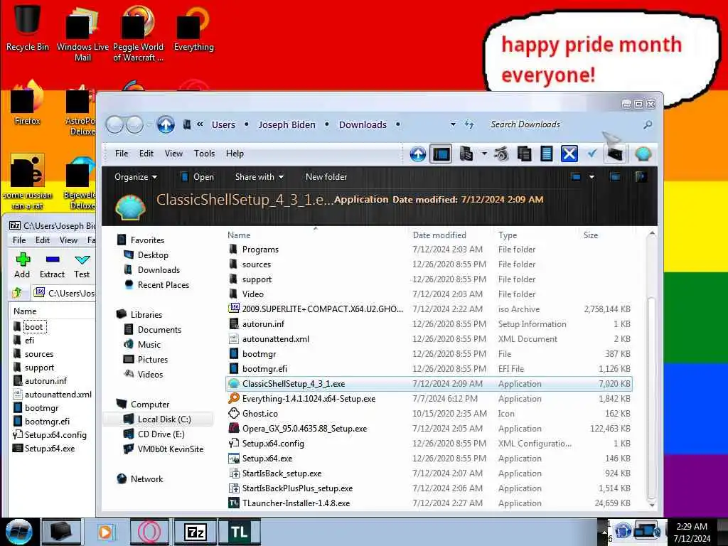This screenshot has height=546, width=728.
Task: Open the small dropdown arrow in Classic toolbar
Action: click(484, 154)
